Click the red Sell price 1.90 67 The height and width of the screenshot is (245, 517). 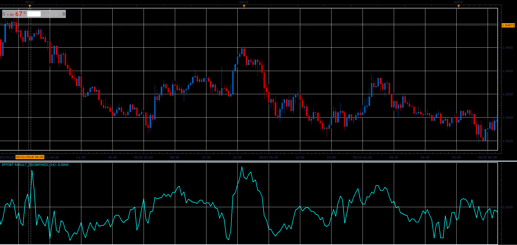(x=16, y=14)
